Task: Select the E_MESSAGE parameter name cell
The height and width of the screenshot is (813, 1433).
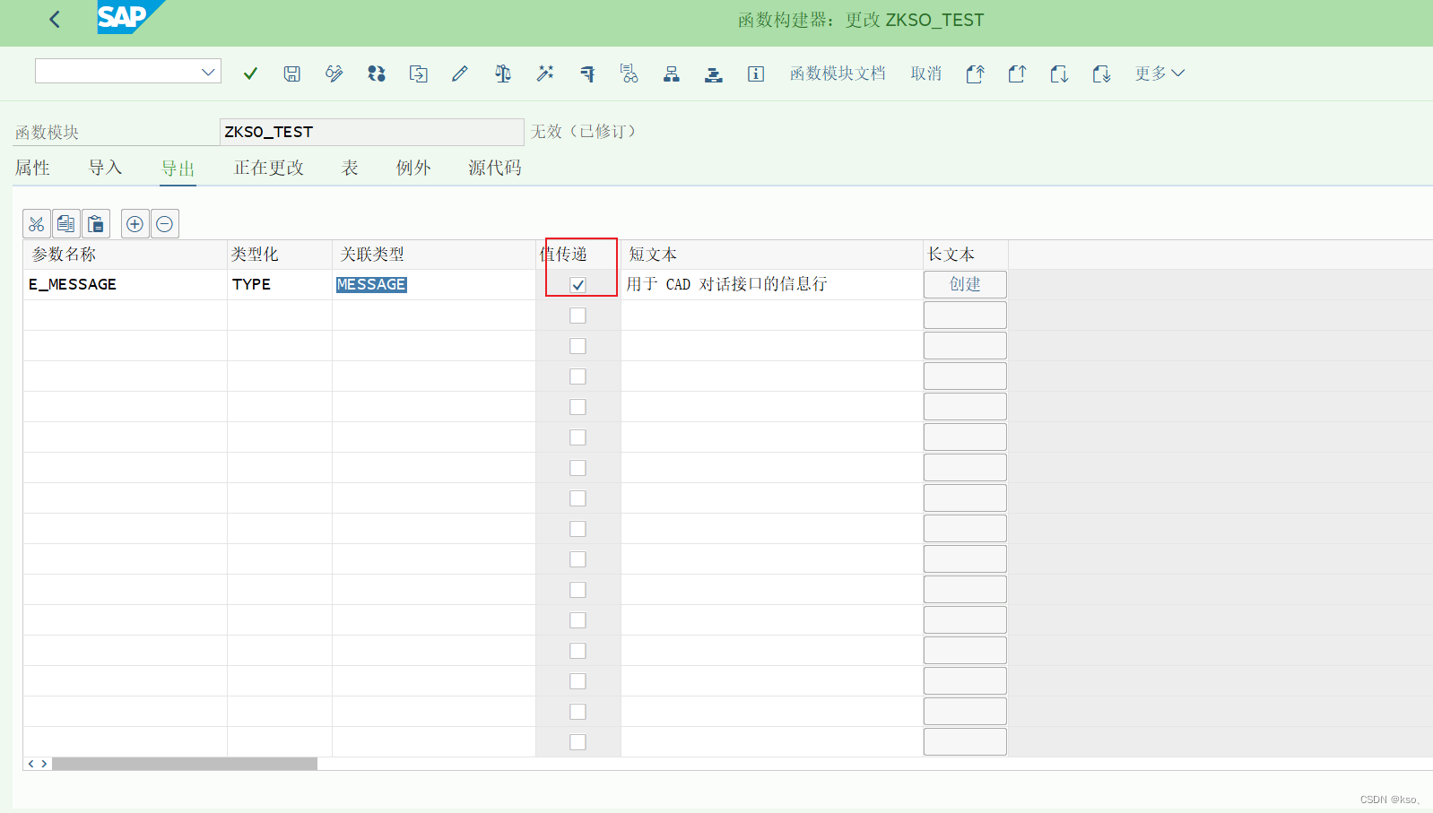Action: [x=125, y=284]
